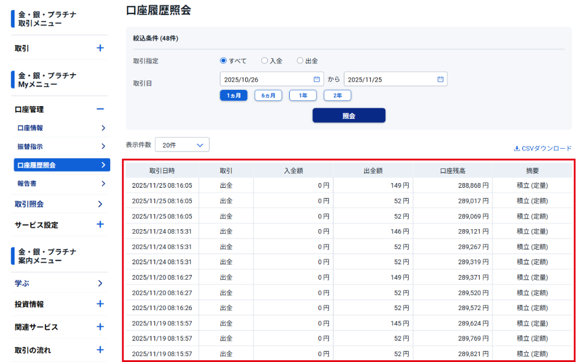The image size is (583, 362).
Task: Expand 取引 menu with plus icon
Action: 100,48
